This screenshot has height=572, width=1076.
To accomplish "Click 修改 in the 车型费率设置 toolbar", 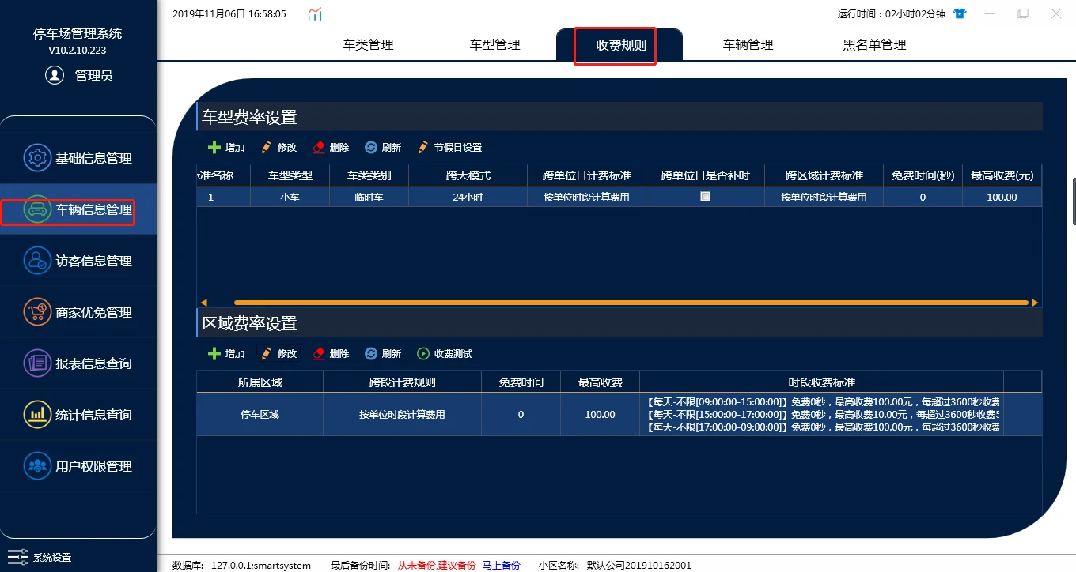I will [278, 148].
